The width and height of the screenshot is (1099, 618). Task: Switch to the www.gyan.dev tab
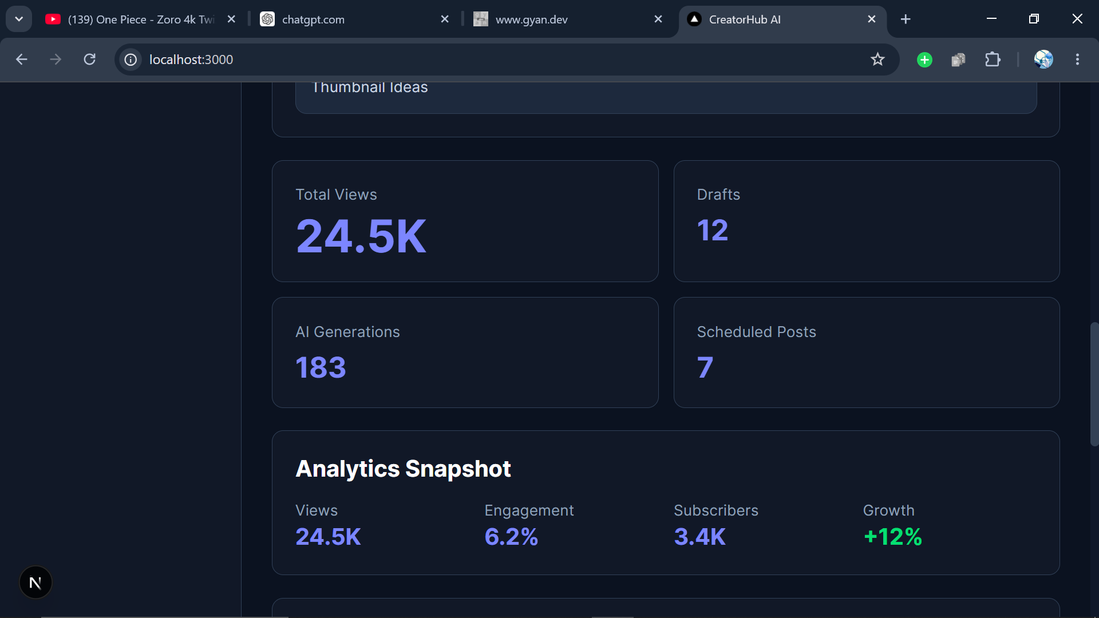[x=568, y=19]
